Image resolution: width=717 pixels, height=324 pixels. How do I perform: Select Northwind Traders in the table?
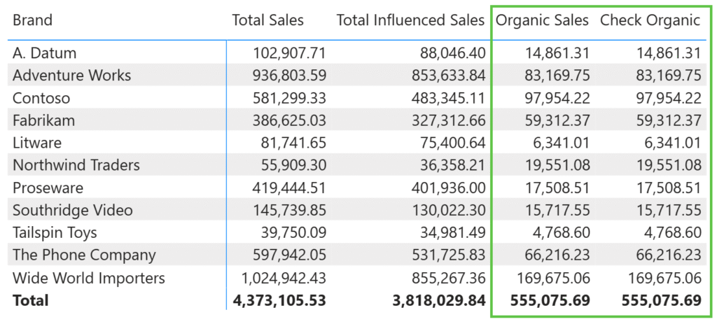76,165
